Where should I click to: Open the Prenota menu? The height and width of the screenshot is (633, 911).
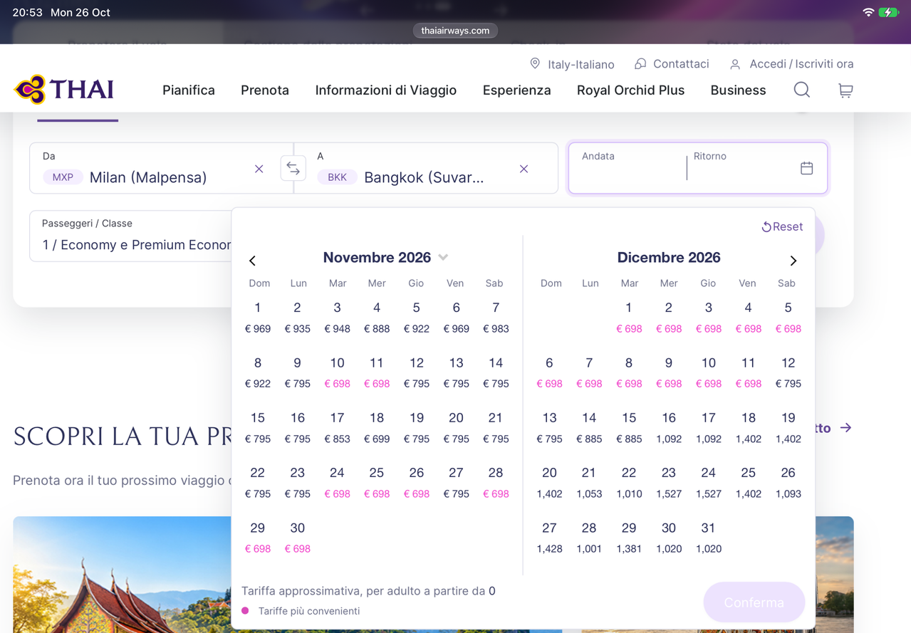tap(265, 90)
